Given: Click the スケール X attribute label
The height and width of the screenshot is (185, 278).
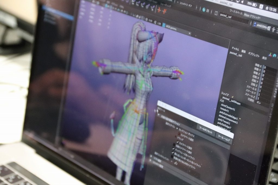Looking at the screenshot, I should pos(251,88).
